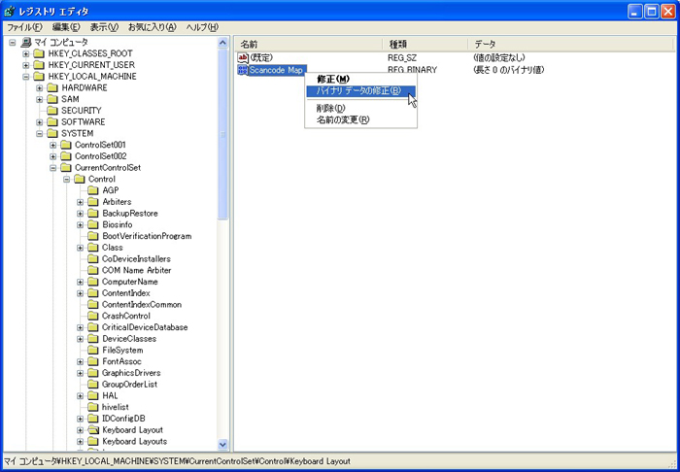Click the SYSTEM folder icon
The image size is (680, 472).
52,133
